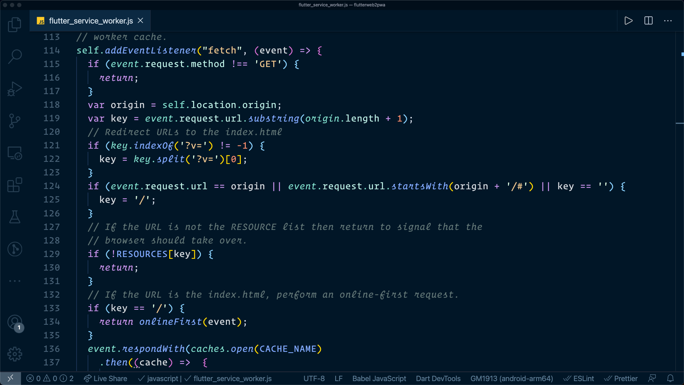Open the editor More Actions menu
684x385 pixels.
tap(668, 21)
